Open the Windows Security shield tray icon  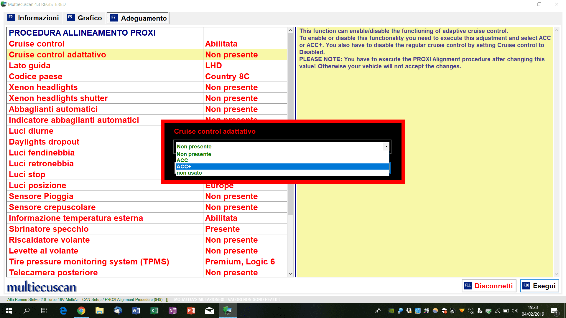coord(444,311)
